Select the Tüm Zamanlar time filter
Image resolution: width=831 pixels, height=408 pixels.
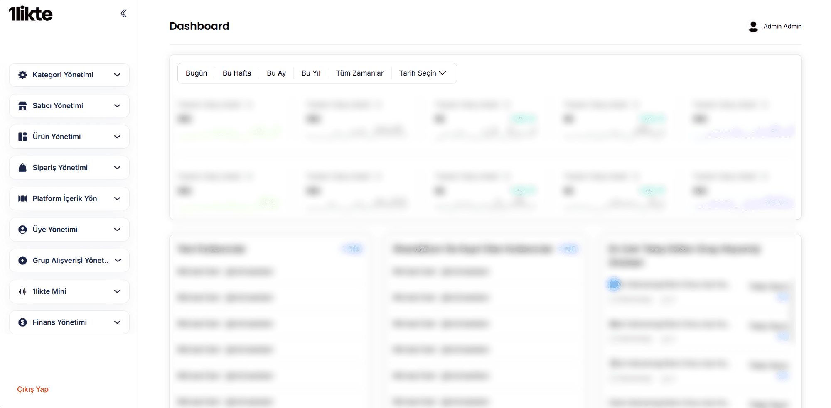pos(359,73)
